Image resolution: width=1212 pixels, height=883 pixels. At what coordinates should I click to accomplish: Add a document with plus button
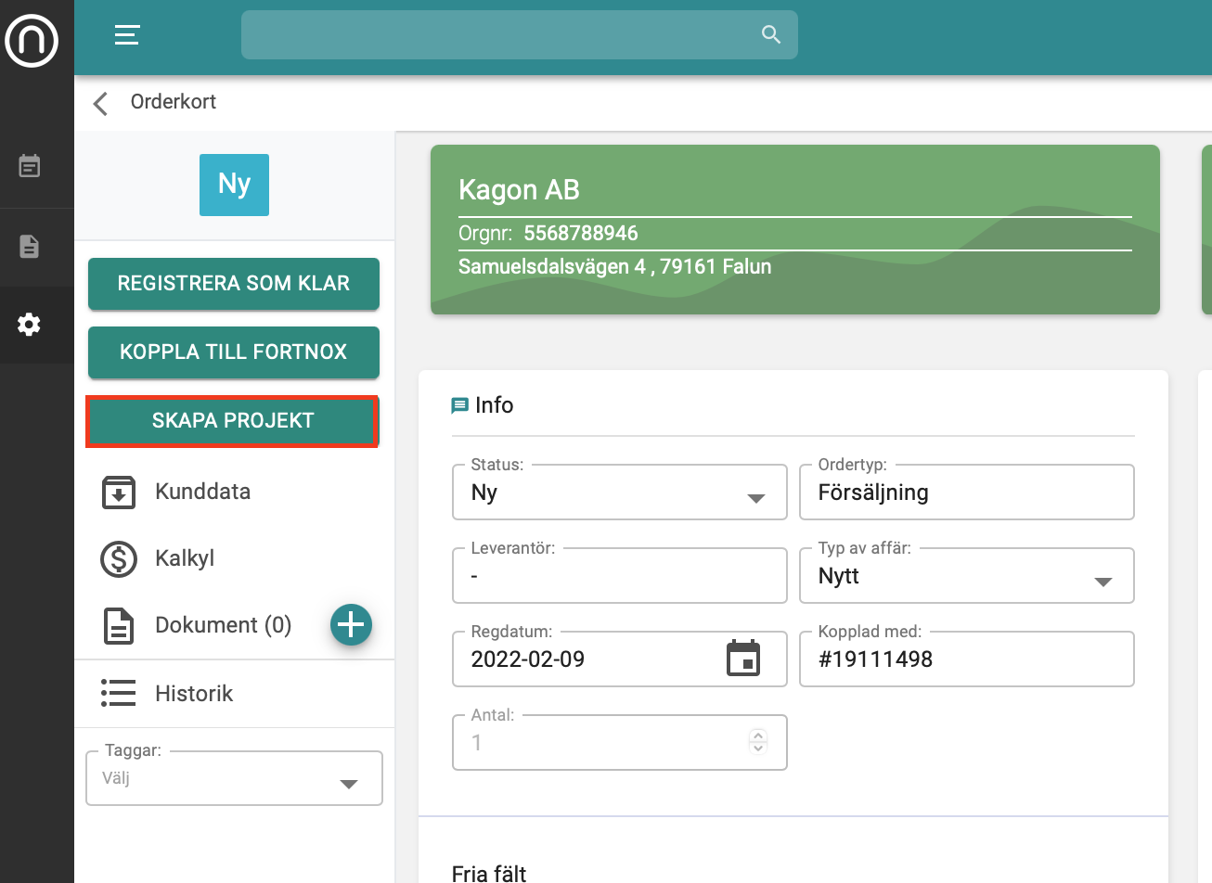tap(351, 625)
